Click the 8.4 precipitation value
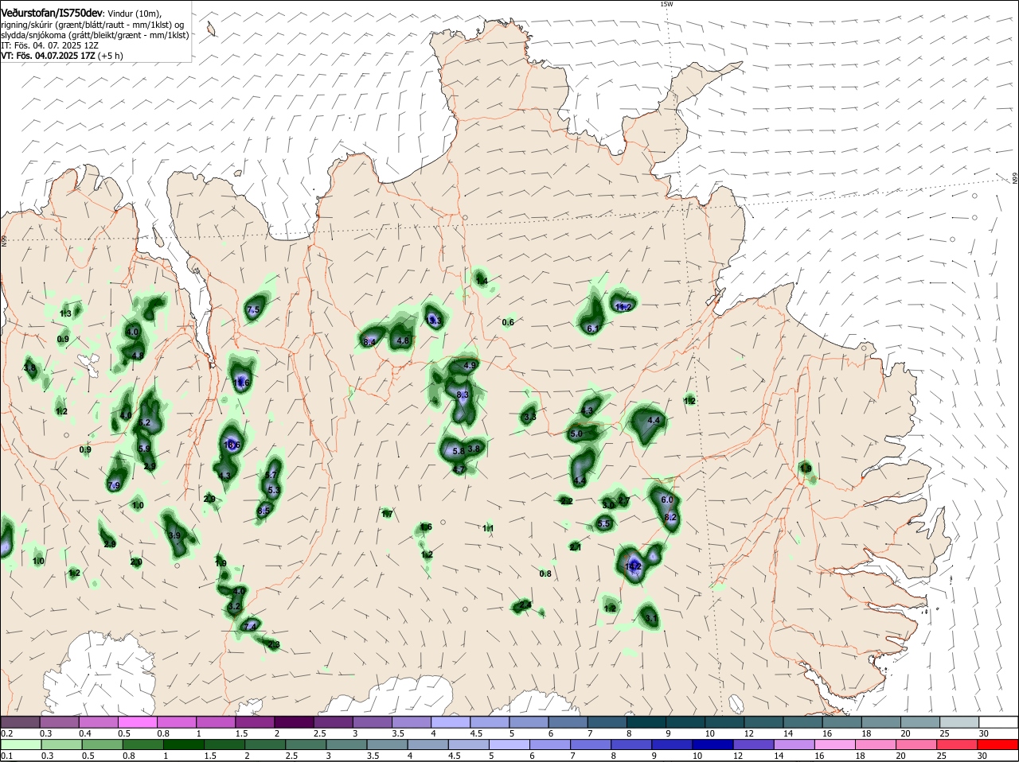 (369, 341)
